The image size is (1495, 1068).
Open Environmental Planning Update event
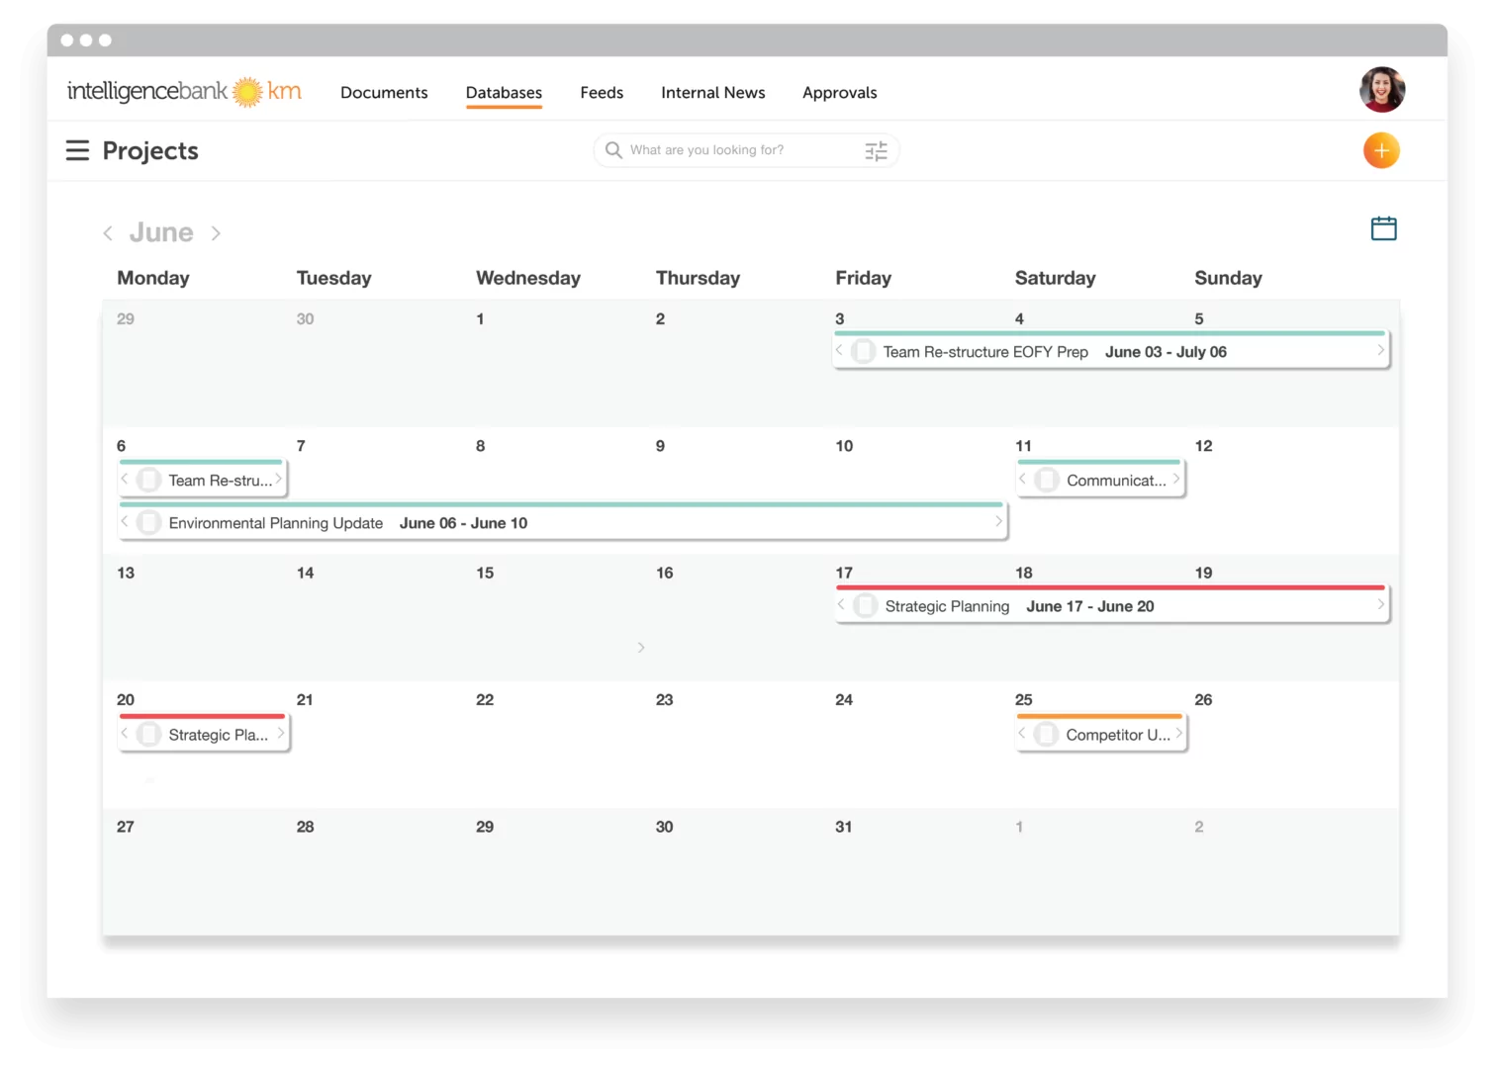(x=563, y=522)
